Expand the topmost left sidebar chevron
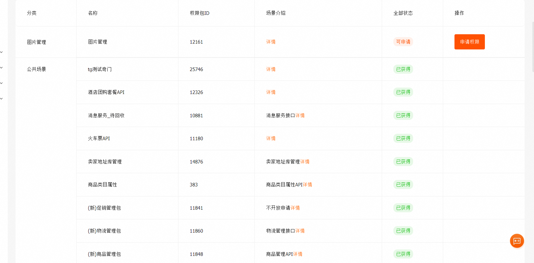Image resolution: width=534 pixels, height=263 pixels. point(2,52)
